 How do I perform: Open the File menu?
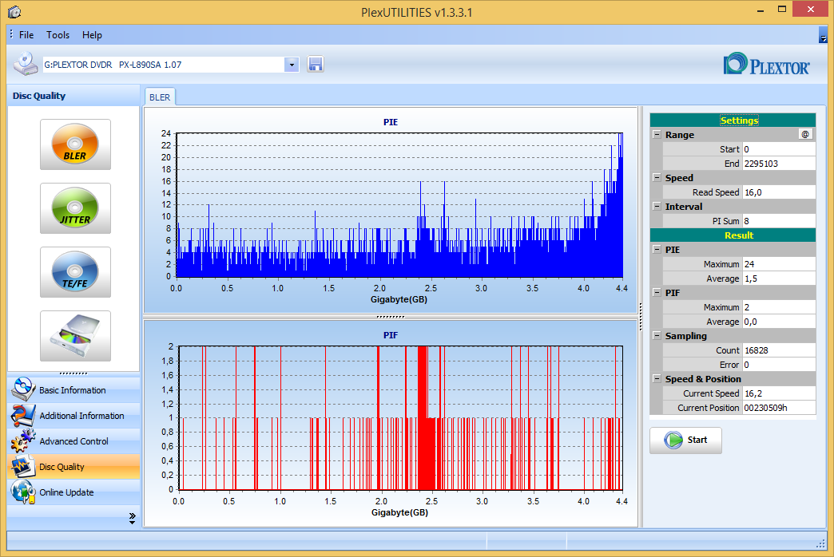[x=26, y=35]
